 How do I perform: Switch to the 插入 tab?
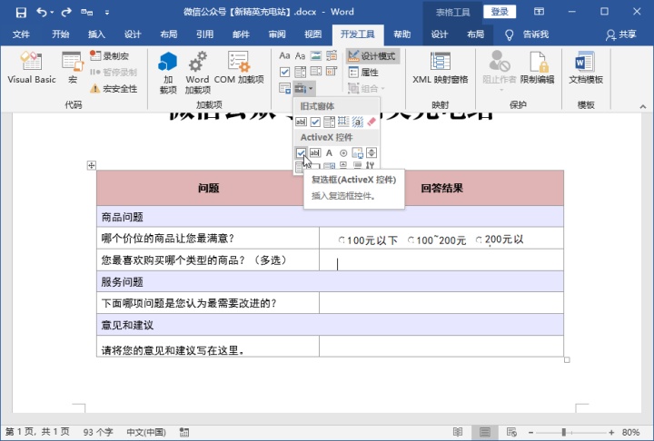click(x=96, y=34)
